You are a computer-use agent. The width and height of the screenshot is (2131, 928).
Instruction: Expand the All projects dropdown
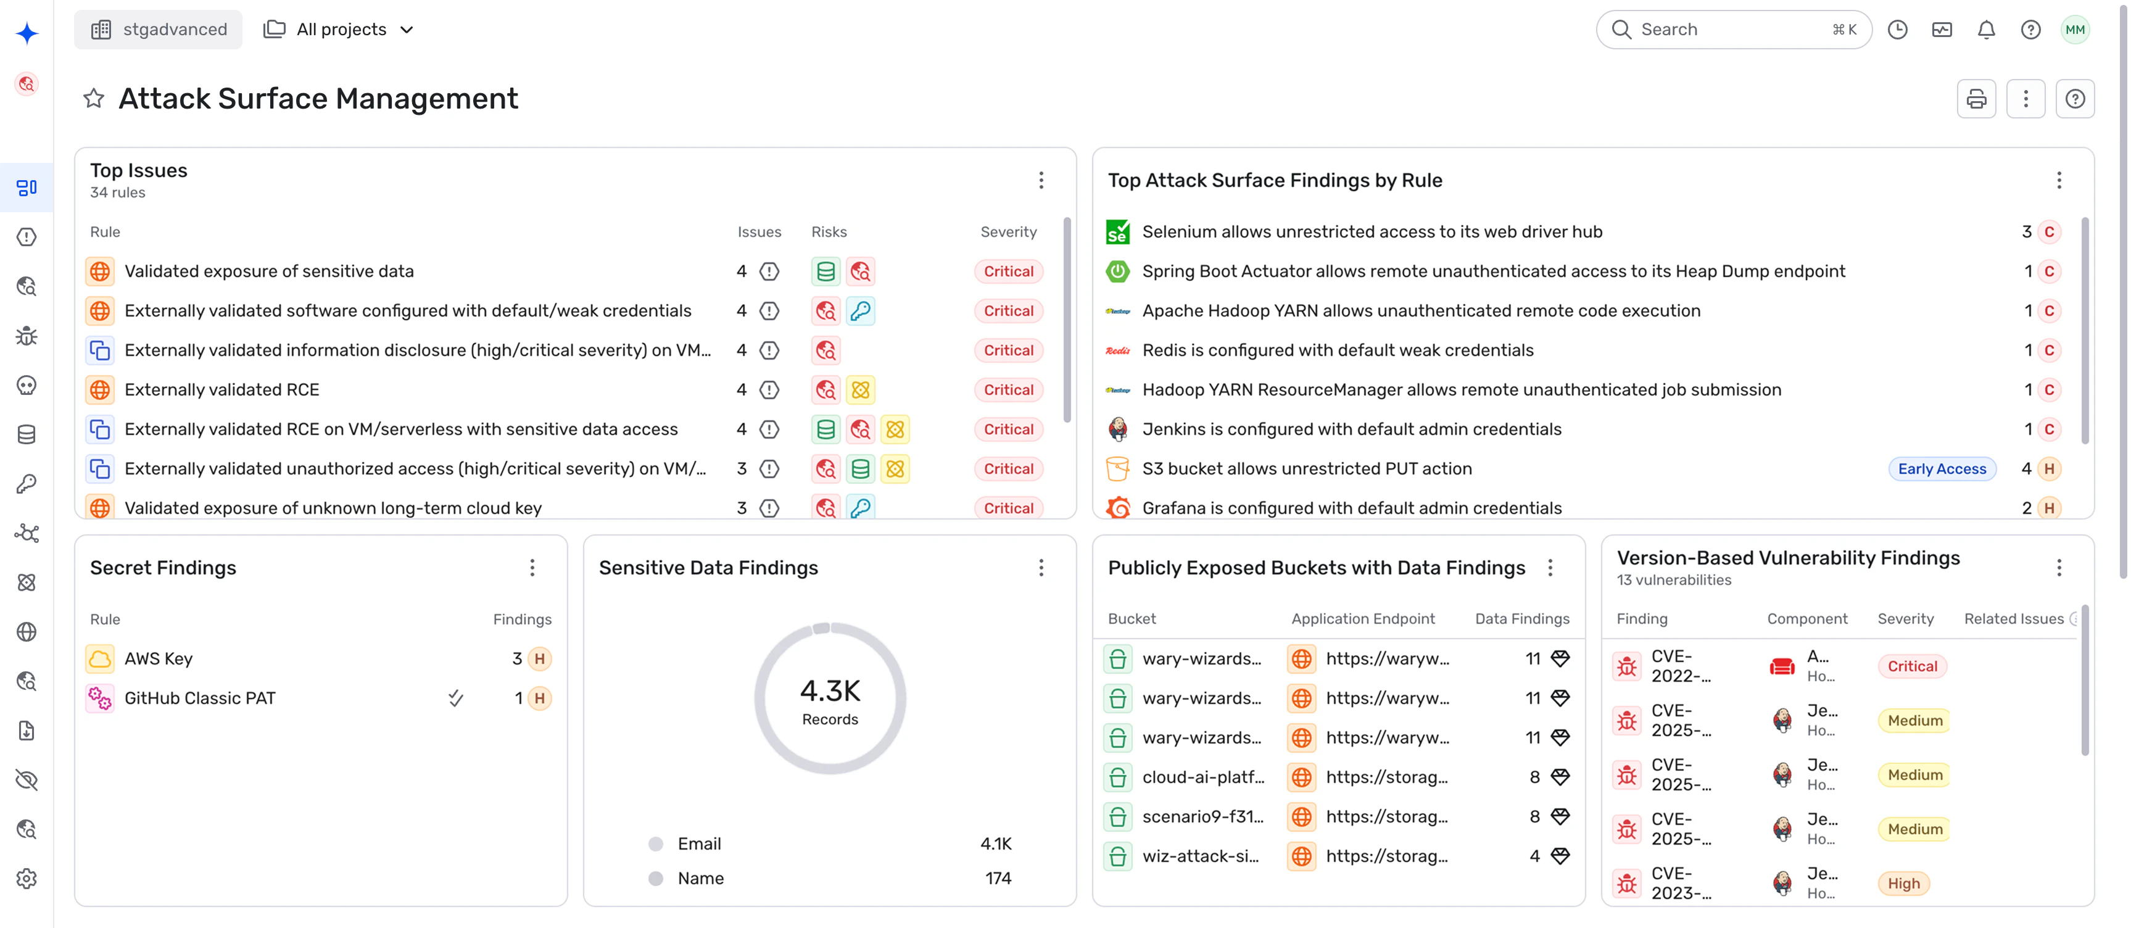(340, 30)
